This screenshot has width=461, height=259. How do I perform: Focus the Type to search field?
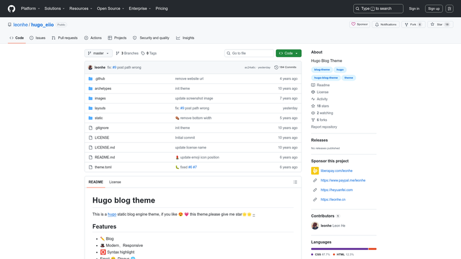(378, 9)
